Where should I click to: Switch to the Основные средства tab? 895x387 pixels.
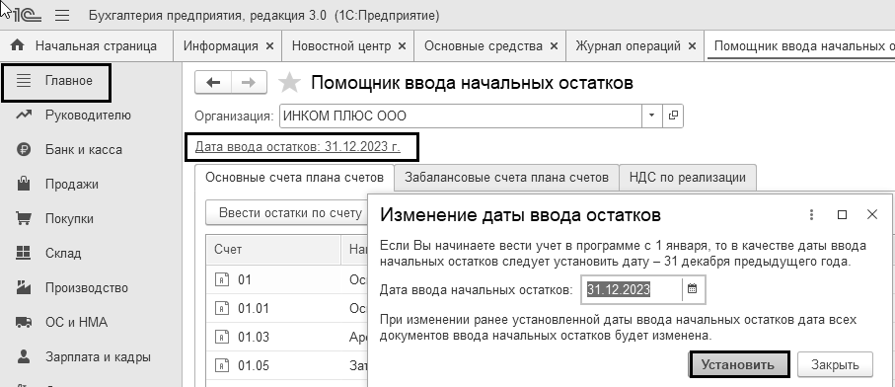point(483,46)
